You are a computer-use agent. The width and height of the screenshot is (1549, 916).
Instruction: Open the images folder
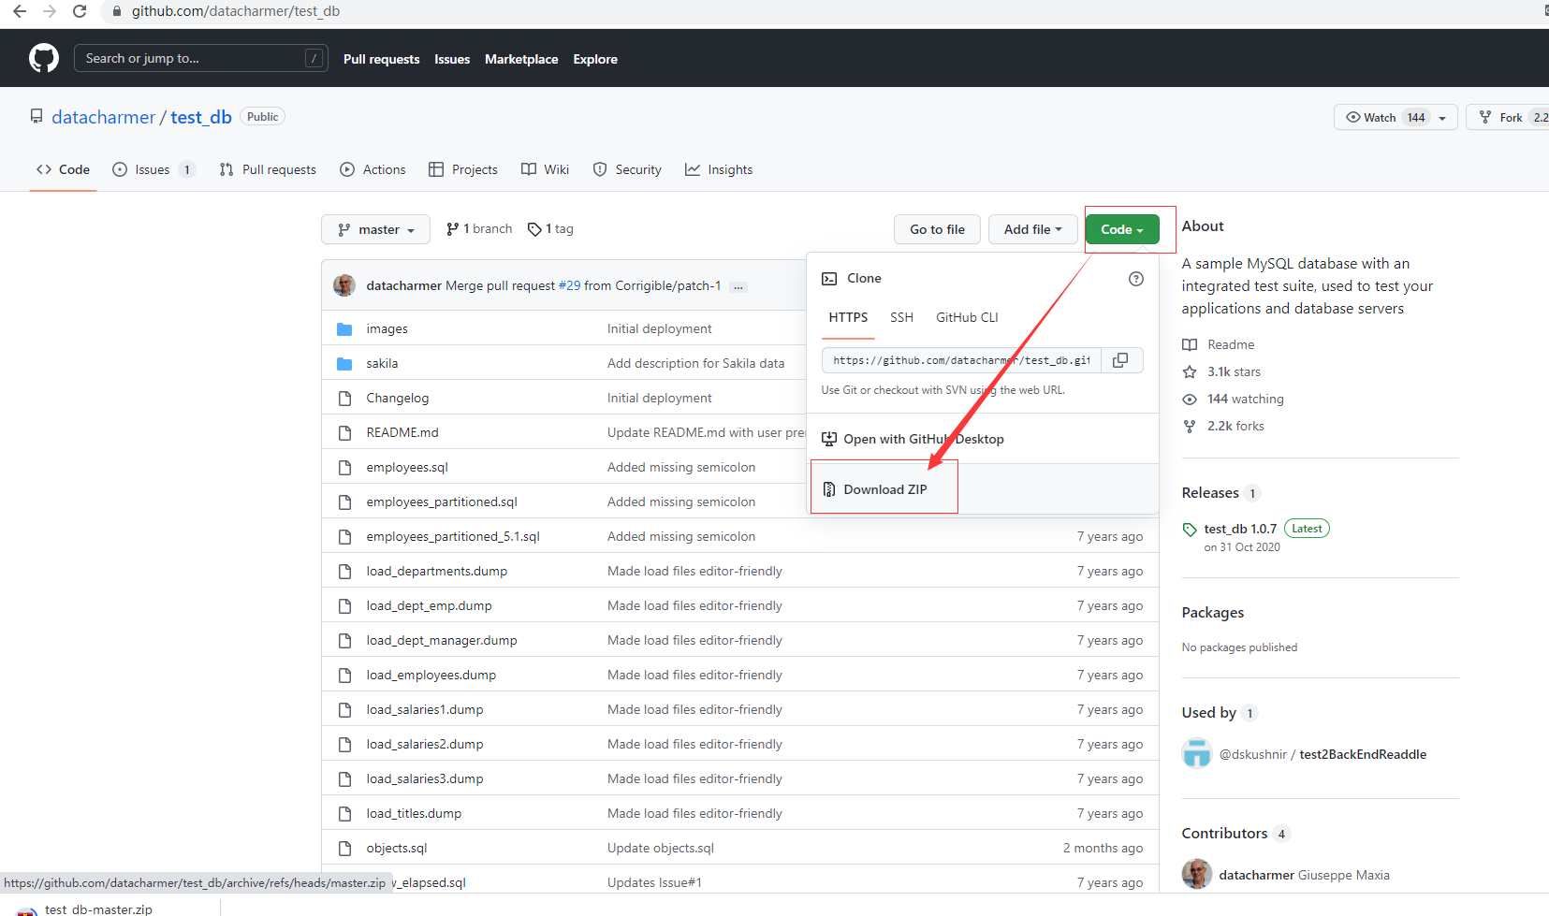click(387, 328)
